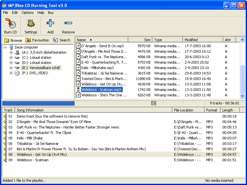Viewport: 247px width, 185px height.
Task: Click the speaker icon of track 01
Action: (x=5, y=116)
